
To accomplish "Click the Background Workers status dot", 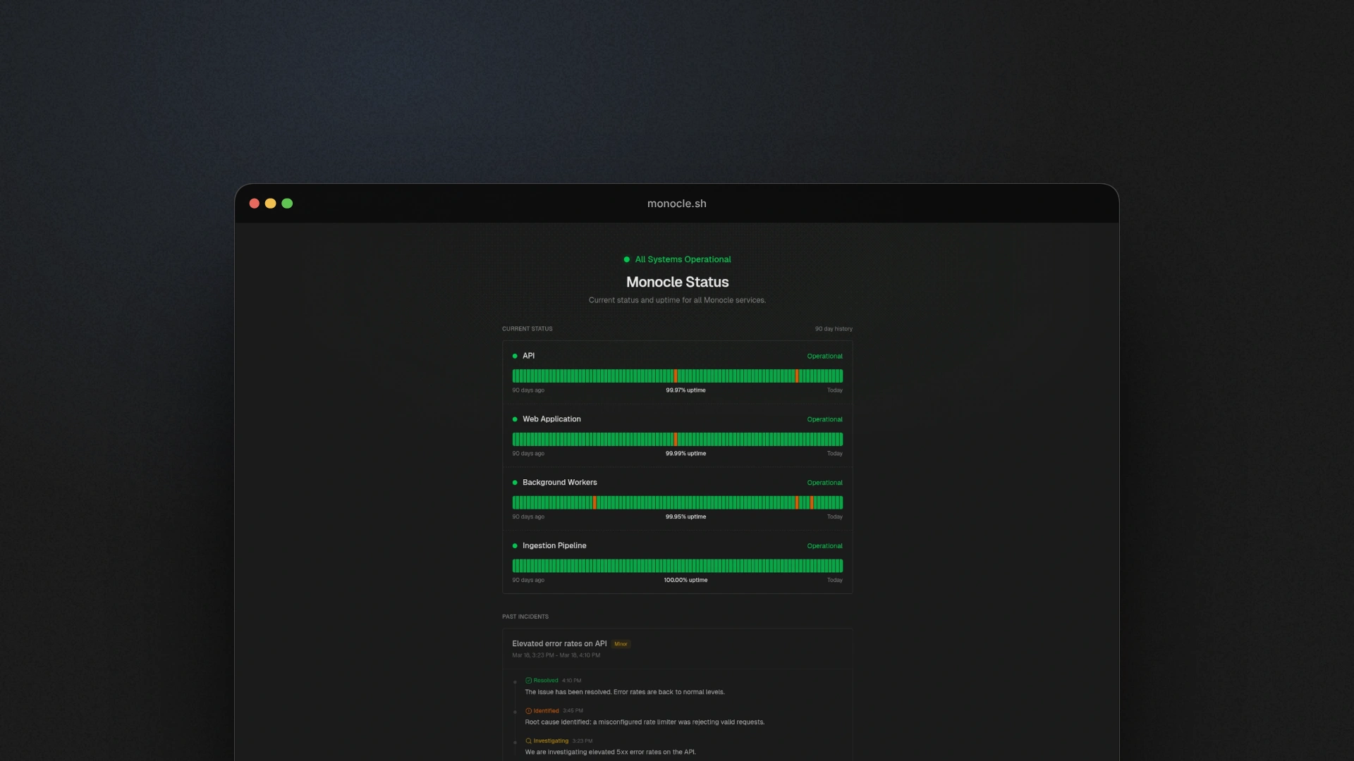I will tap(515, 483).
